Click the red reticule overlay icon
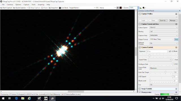The image size is (181, 101). [121, 8]
